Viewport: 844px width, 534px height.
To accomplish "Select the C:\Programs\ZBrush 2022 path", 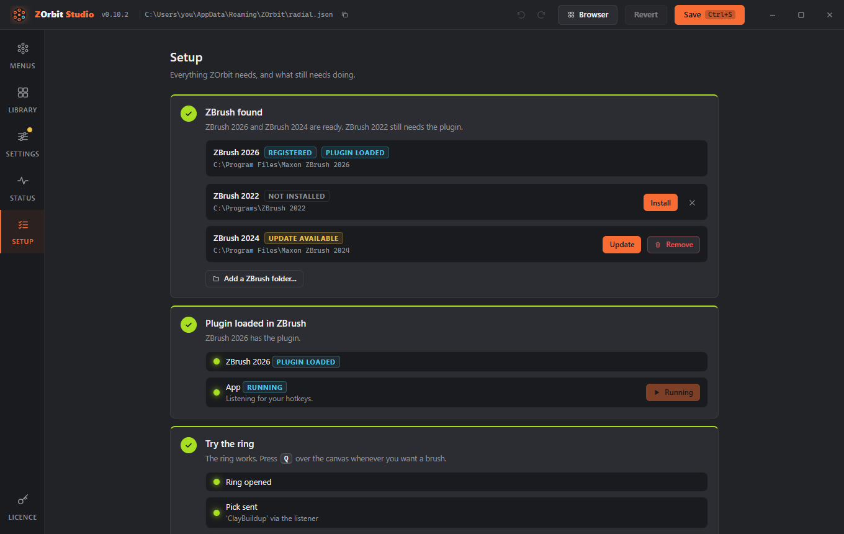I will pyautogui.click(x=259, y=209).
